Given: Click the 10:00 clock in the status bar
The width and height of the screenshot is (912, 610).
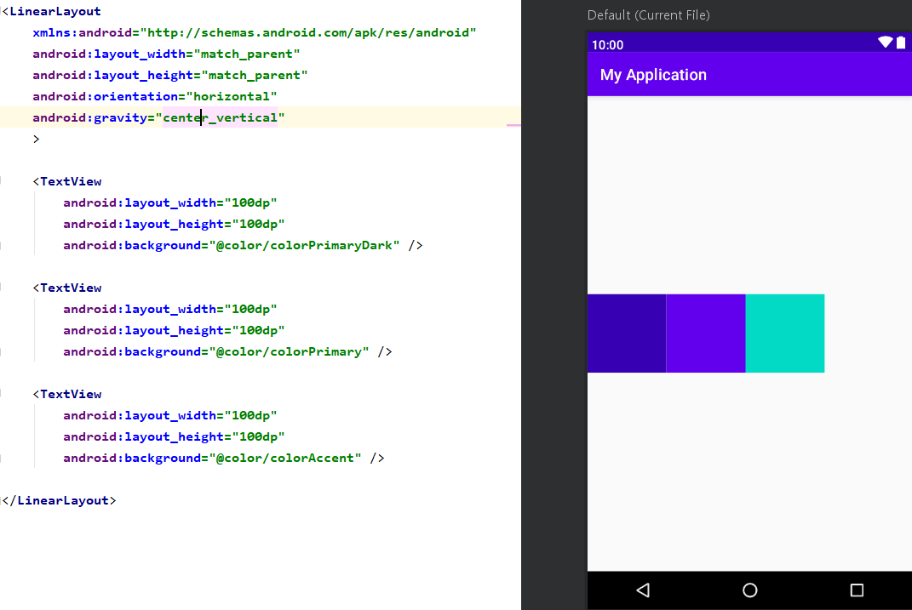Looking at the screenshot, I should click(x=607, y=45).
